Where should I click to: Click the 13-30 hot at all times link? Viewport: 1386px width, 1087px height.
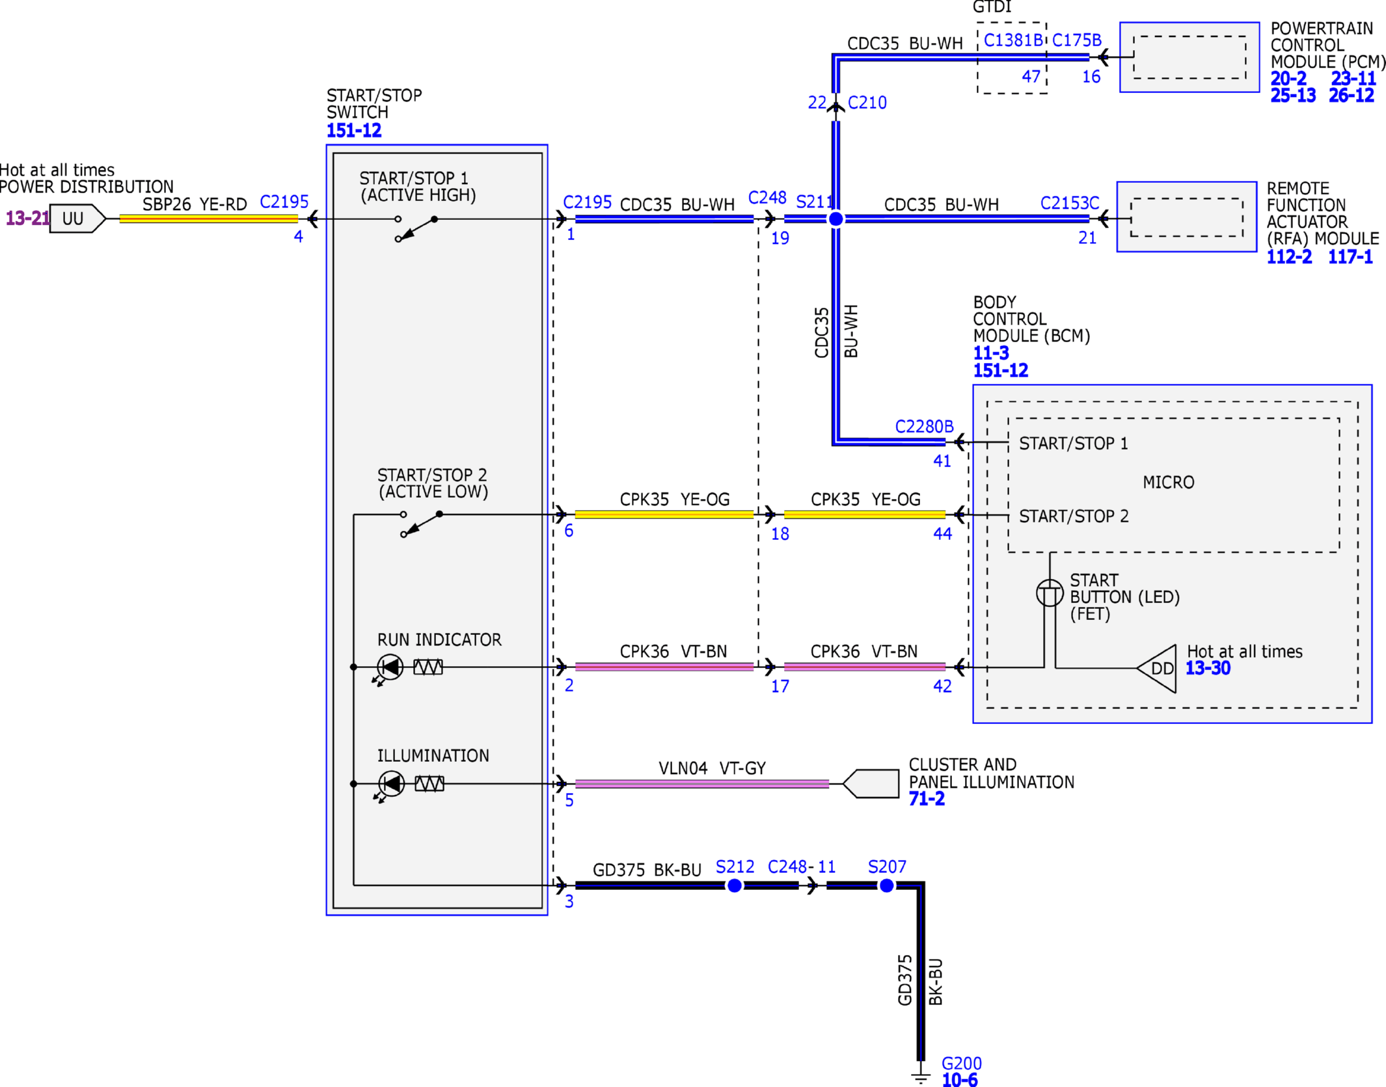1208,668
